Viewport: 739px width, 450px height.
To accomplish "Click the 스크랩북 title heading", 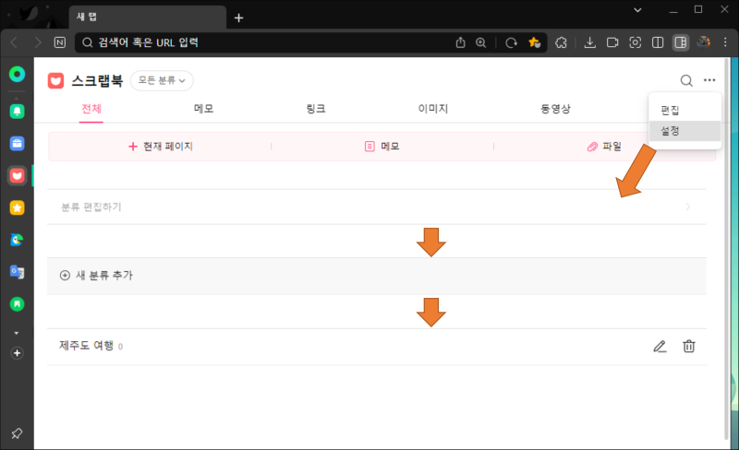I will pos(97,81).
